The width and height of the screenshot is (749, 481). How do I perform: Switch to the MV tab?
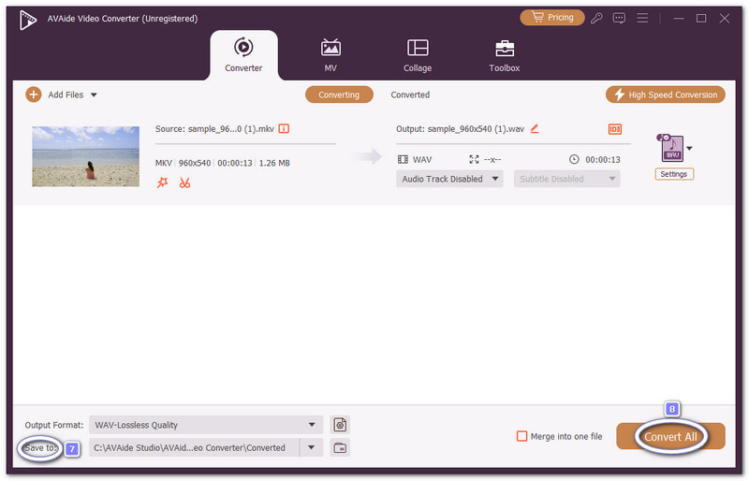[330, 55]
